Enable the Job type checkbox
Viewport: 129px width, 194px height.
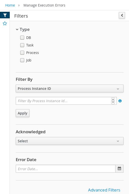click(x=22, y=60)
